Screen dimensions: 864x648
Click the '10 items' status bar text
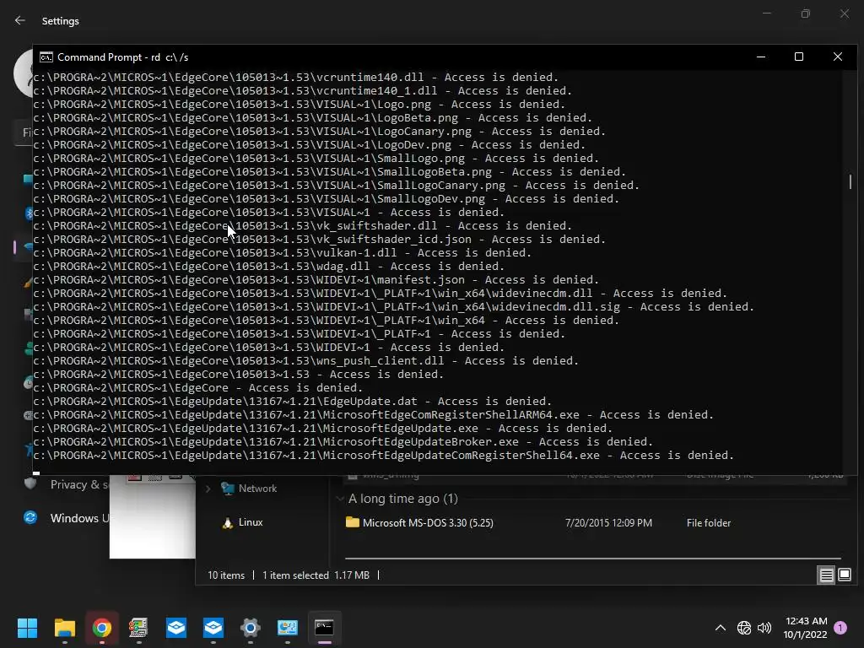(x=226, y=575)
